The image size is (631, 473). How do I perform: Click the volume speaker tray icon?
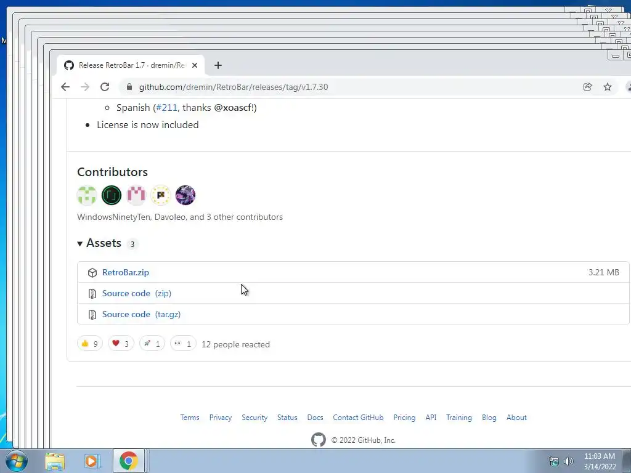click(569, 461)
